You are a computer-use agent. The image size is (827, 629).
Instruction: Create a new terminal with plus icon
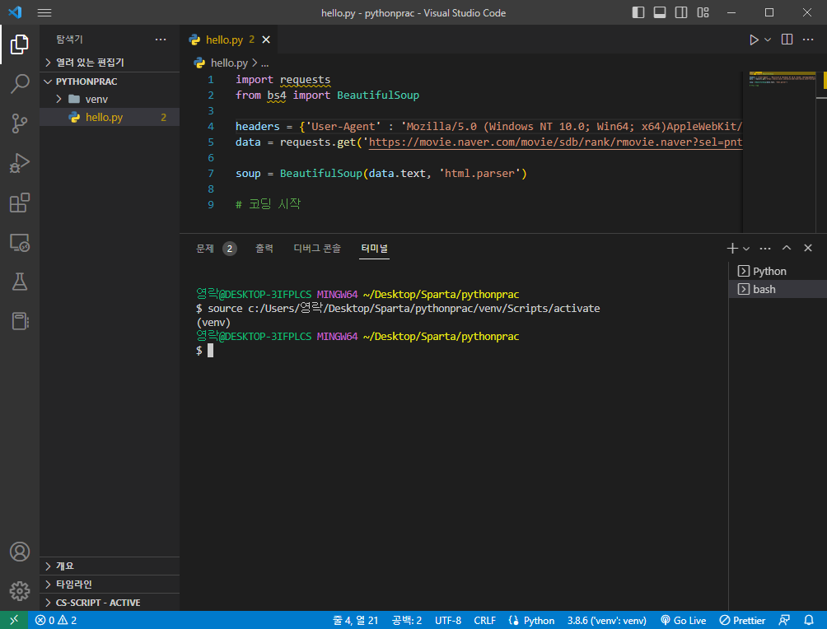pyautogui.click(x=732, y=249)
